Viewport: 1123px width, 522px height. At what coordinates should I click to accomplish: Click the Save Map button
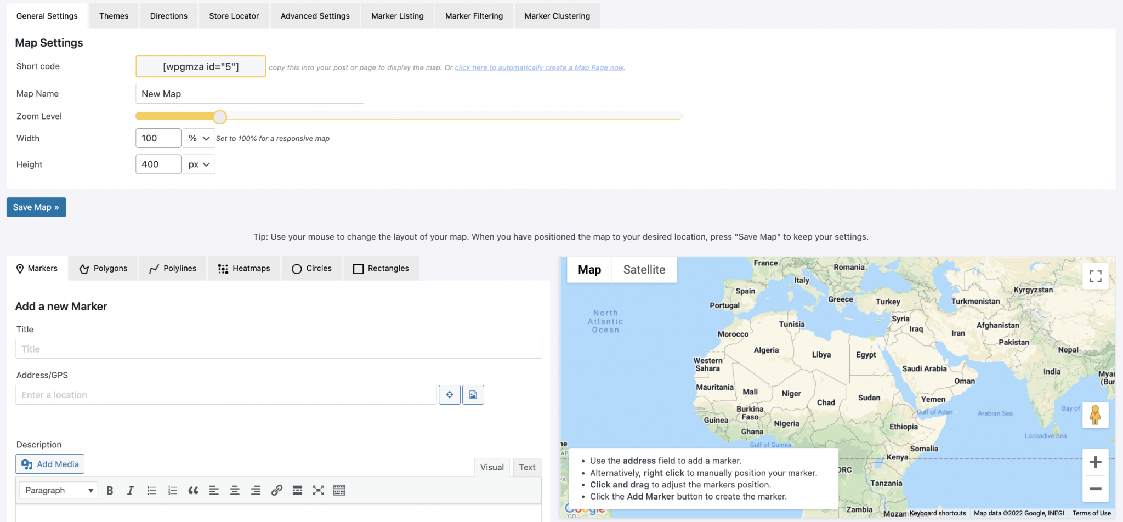tap(36, 207)
